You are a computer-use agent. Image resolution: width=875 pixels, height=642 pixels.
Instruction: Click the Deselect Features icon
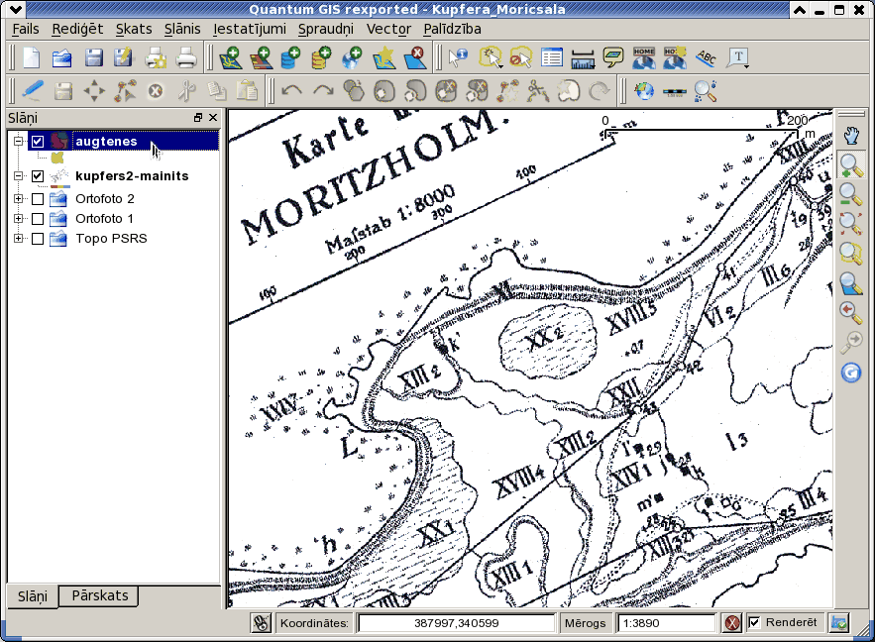click(x=521, y=58)
